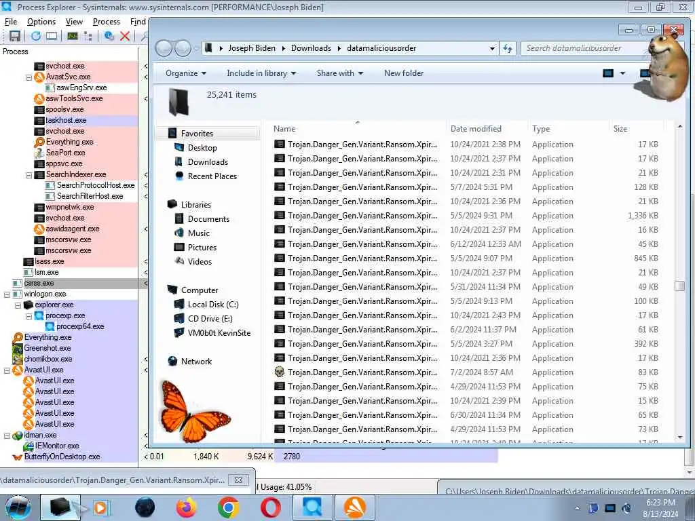Open Google Chrome from the taskbar

(x=229, y=507)
